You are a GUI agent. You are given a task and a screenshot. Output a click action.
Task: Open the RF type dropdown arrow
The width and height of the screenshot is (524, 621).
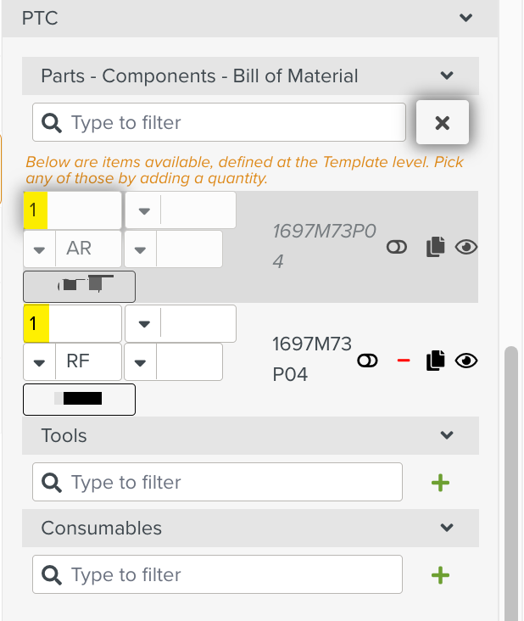click(x=39, y=362)
